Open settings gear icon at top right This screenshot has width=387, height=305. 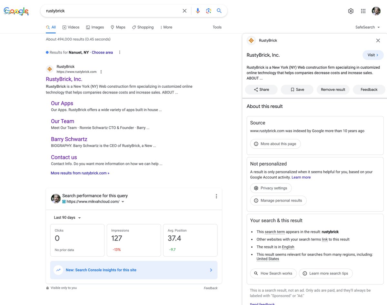click(351, 11)
